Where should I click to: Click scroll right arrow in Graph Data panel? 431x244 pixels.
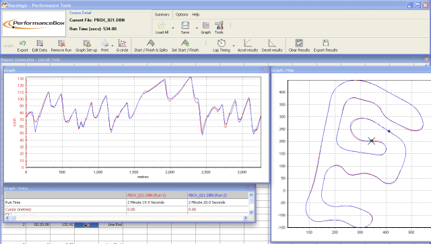tap(245, 218)
